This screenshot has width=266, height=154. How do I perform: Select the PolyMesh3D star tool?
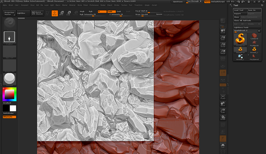click(x=254, y=43)
